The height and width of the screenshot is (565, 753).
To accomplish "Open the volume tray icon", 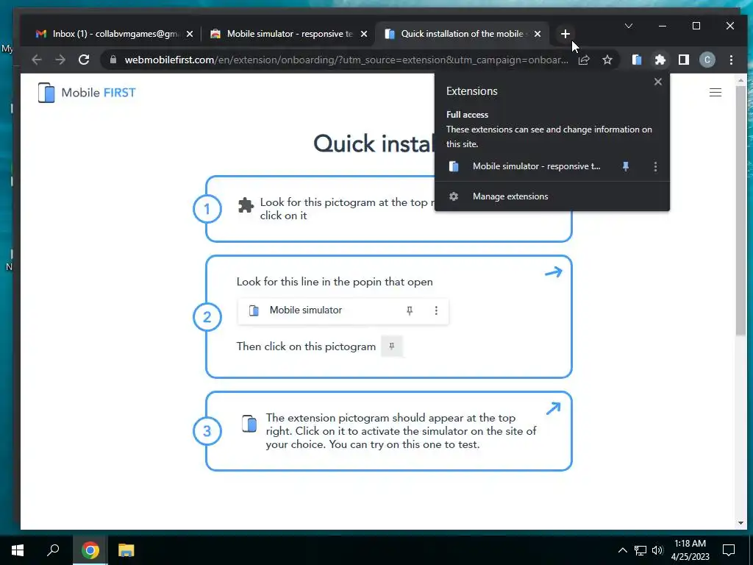I will click(657, 550).
